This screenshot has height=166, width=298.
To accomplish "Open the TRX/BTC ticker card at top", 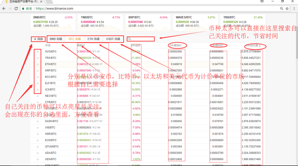I will click(x=243, y=23).
